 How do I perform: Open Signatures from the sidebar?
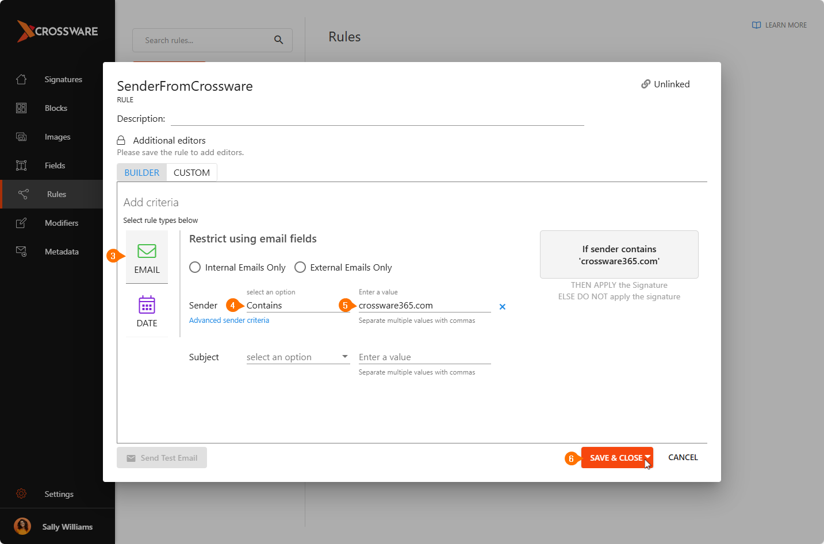[x=63, y=79]
